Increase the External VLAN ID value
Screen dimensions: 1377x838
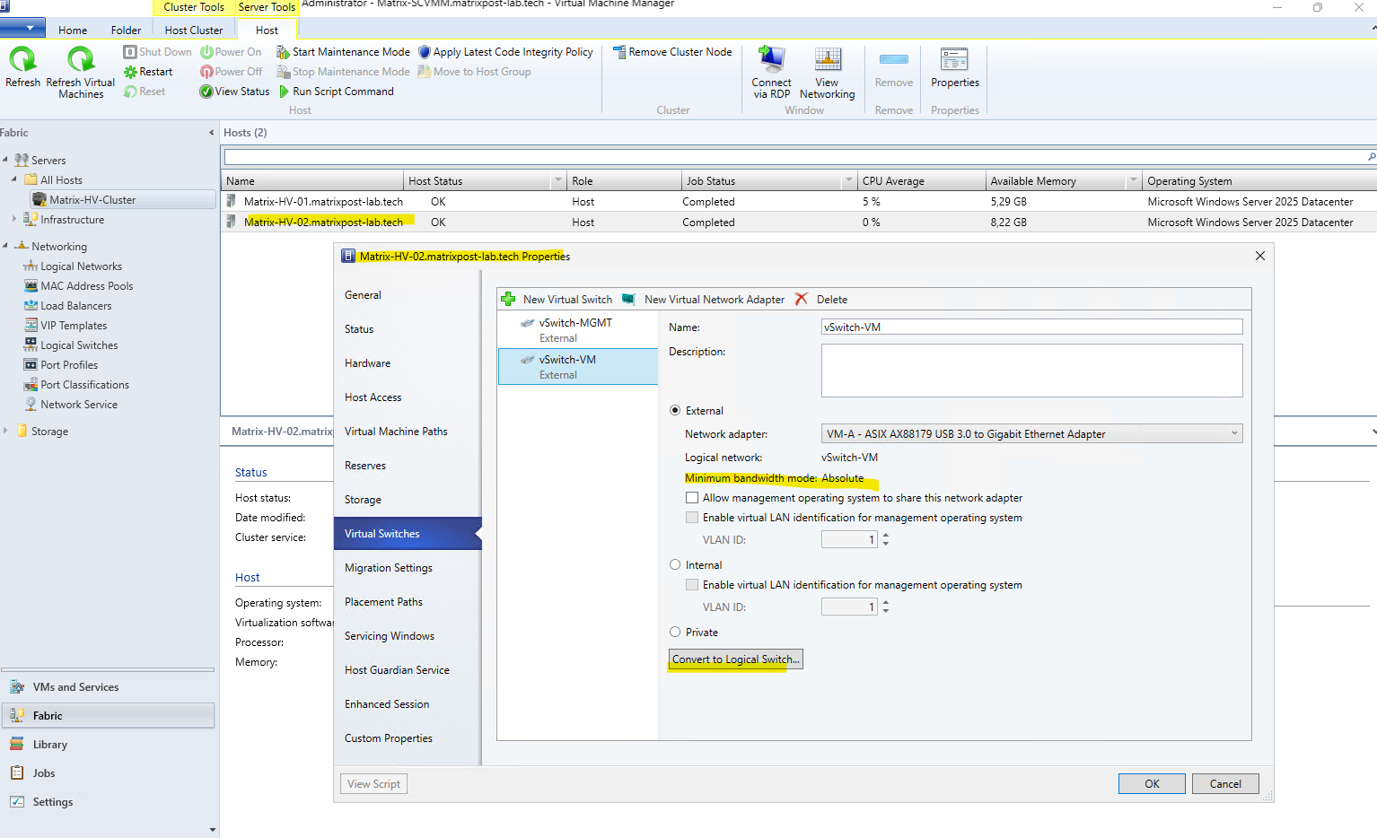click(886, 536)
